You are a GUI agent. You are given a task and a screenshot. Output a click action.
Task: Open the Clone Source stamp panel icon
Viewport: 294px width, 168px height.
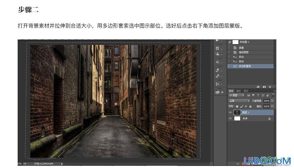(x=217, y=54)
